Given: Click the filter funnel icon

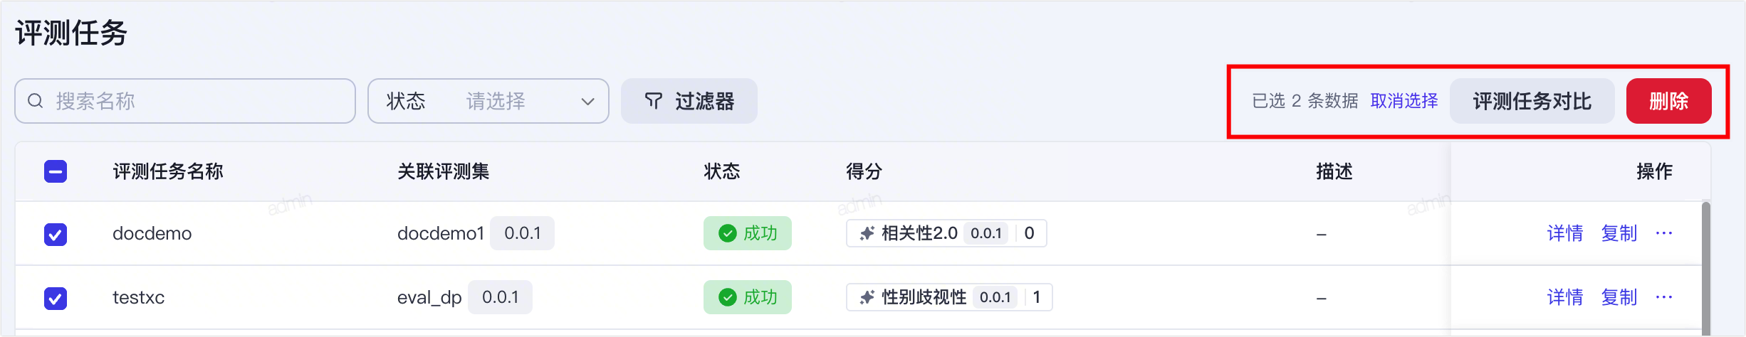Looking at the screenshot, I should [x=653, y=101].
